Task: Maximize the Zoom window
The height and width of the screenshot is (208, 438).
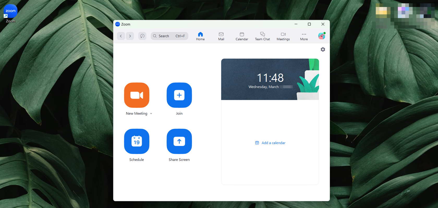Action: pyautogui.click(x=309, y=24)
